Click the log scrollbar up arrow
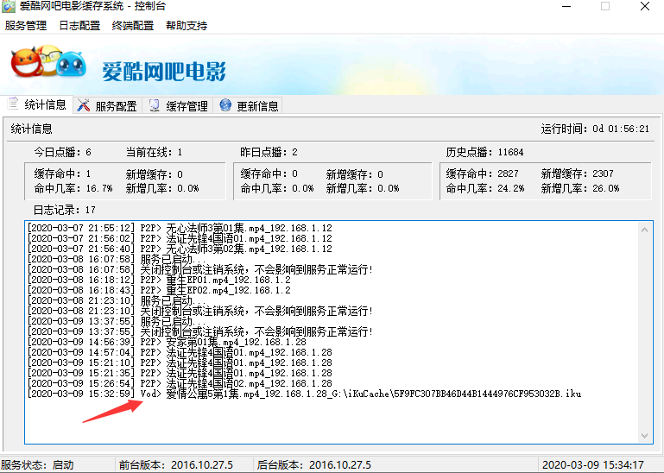The width and height of the screenshot is (664, 473). pos(644,230)
